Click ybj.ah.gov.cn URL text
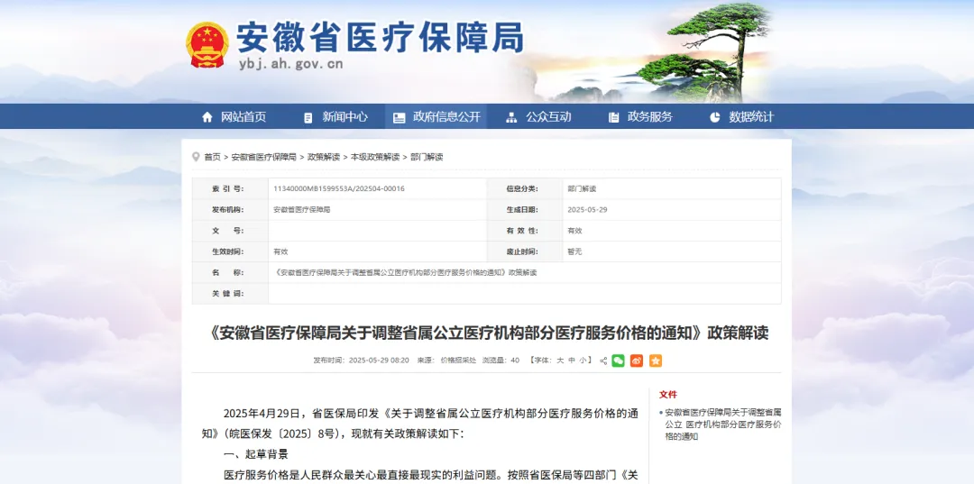The height and width of the screenshot is (484, 974). pos(290,63)
